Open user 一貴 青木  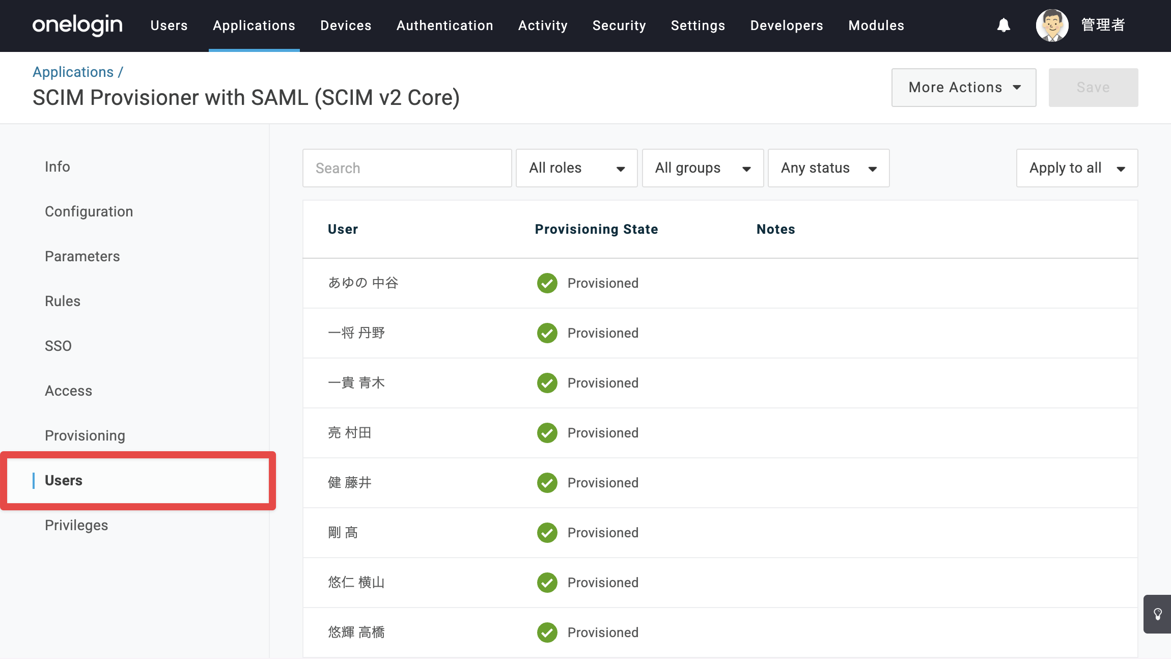pos(356,383)
